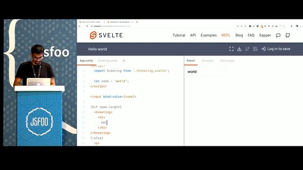303x170 pixels.
Task: Click the Svelte logo
Action: pos(106,35)
